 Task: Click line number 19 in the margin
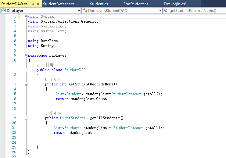[14, 118]
